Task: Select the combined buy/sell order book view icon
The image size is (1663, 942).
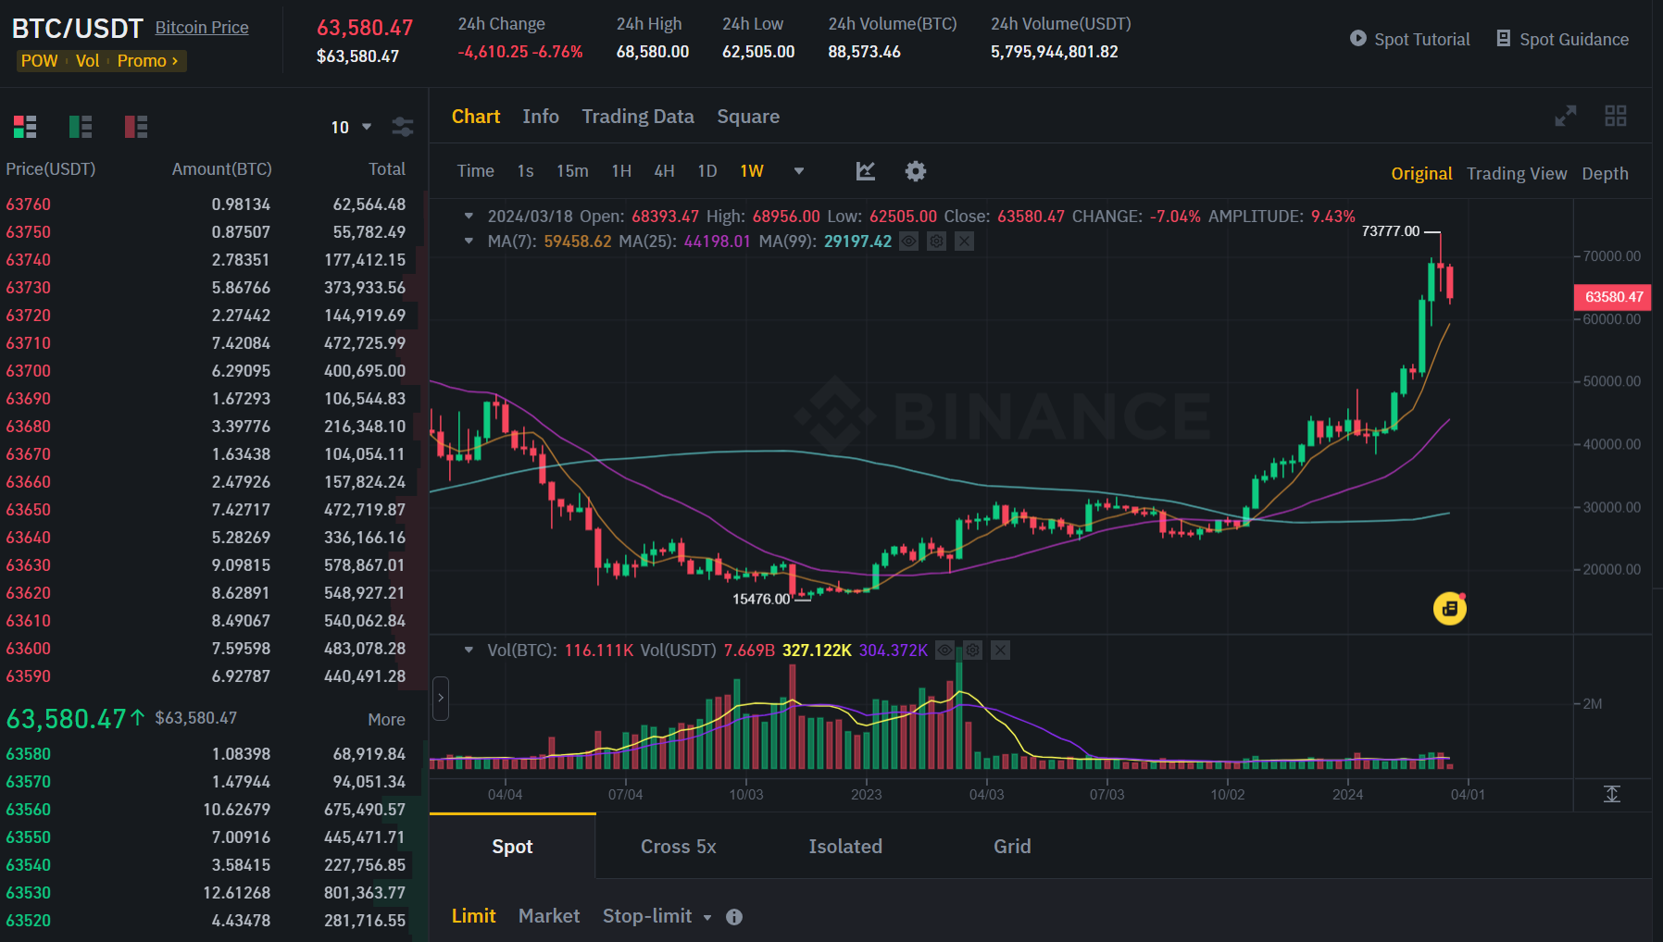Action: (x=25, y=127)
